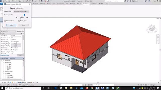Open the Modify ribbon tab
Image resolution: width=161 pixels, height=90 pixels.
[x=101, y=4]
